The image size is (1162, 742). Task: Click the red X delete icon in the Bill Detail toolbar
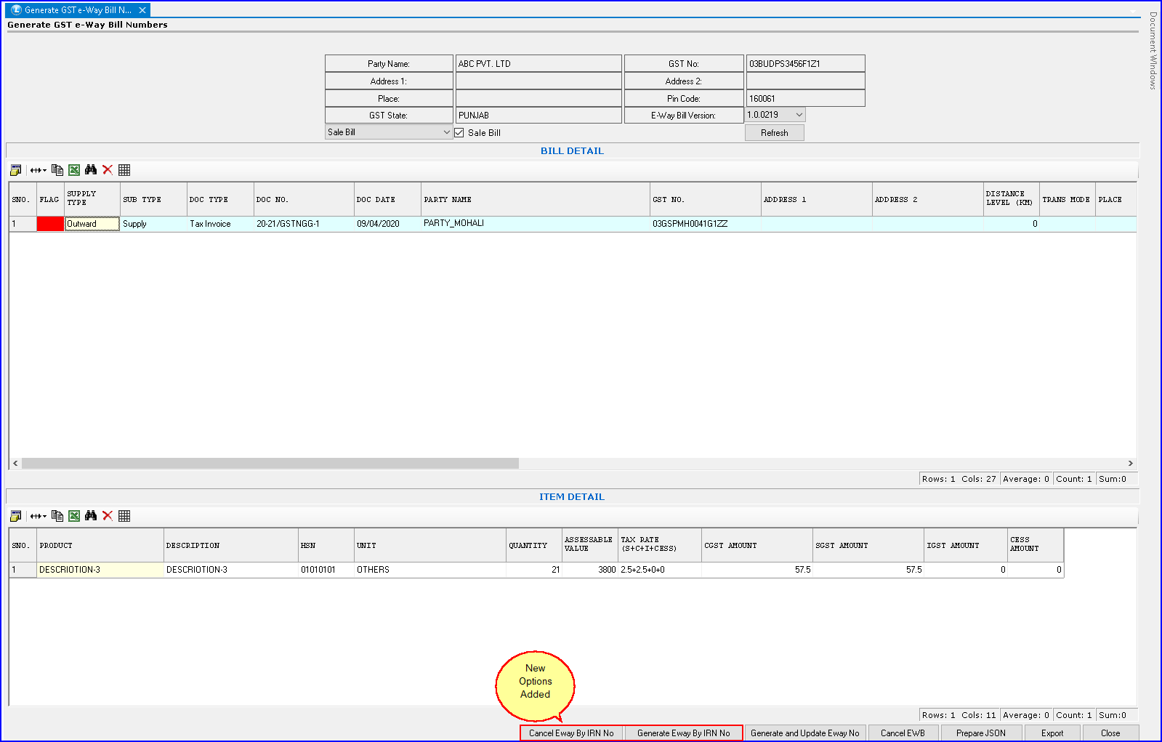[108, 170]
